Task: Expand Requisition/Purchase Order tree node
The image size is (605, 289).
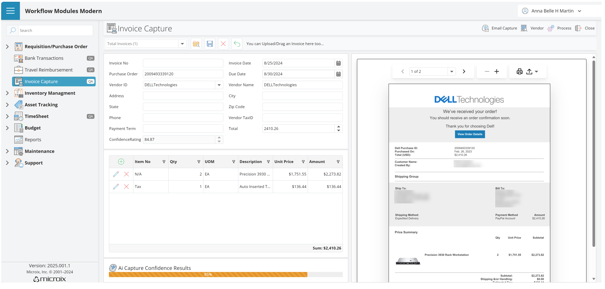Action: (7, 46)
